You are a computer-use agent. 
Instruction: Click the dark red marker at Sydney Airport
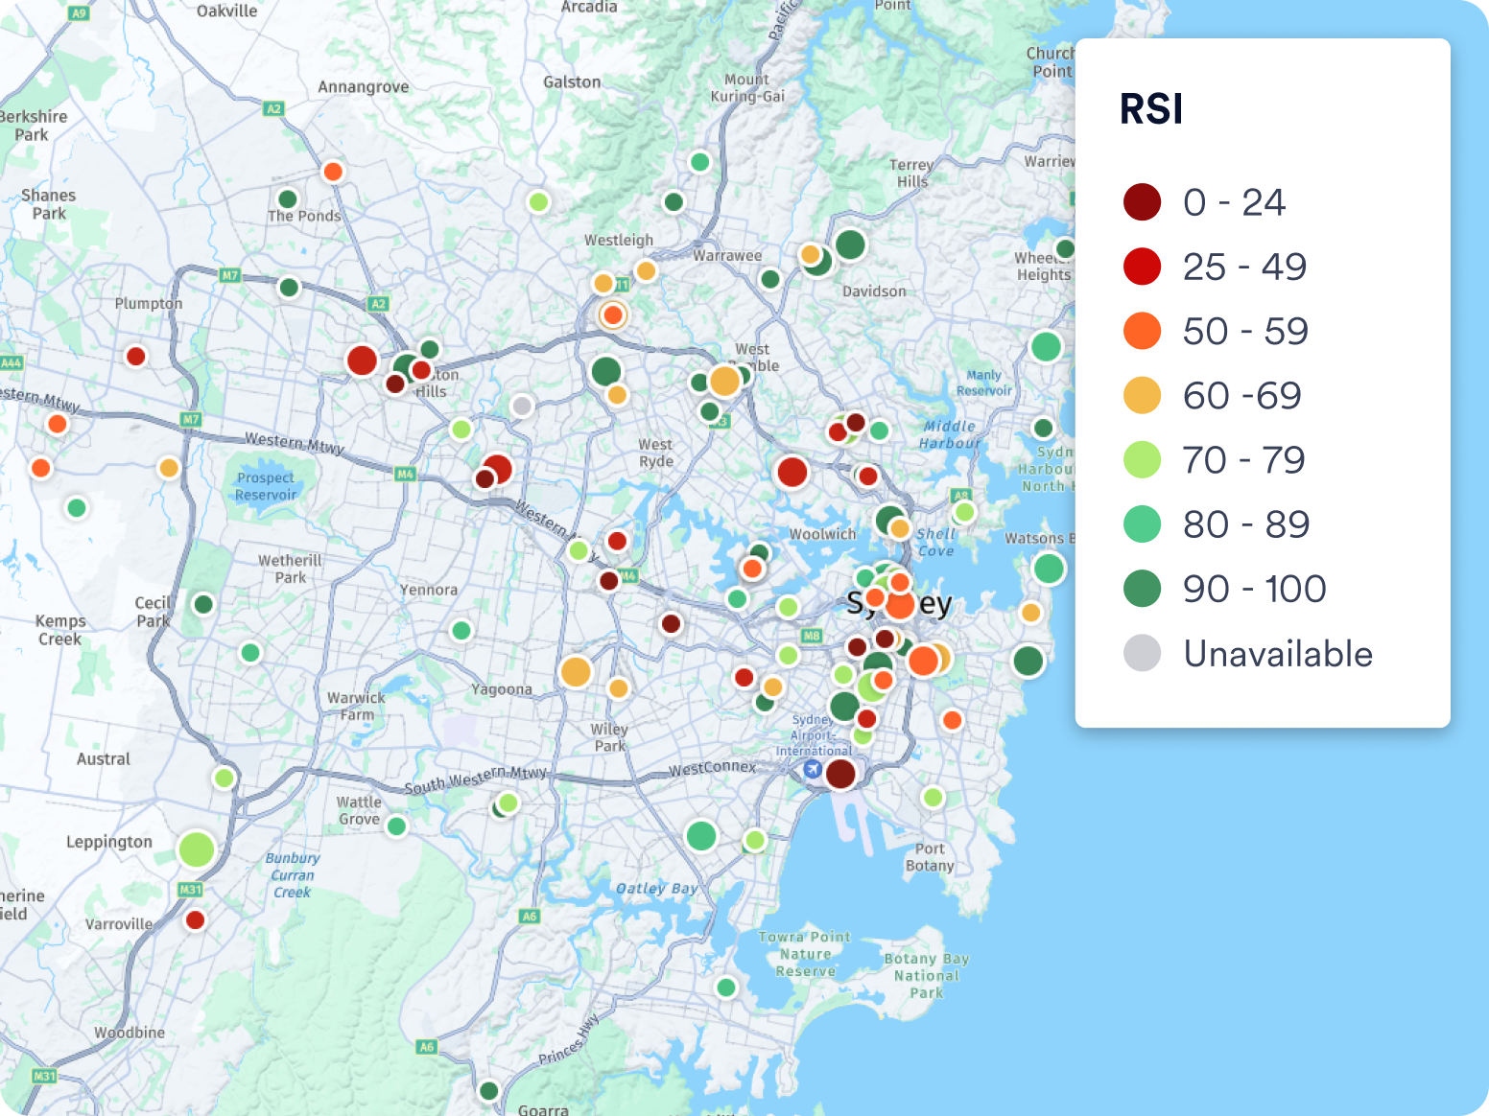[840, 774]
